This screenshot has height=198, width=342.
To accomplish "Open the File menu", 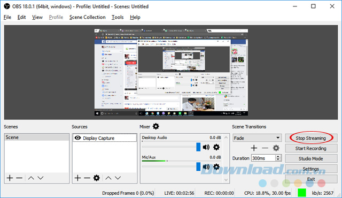I will (x=7, y=17).
